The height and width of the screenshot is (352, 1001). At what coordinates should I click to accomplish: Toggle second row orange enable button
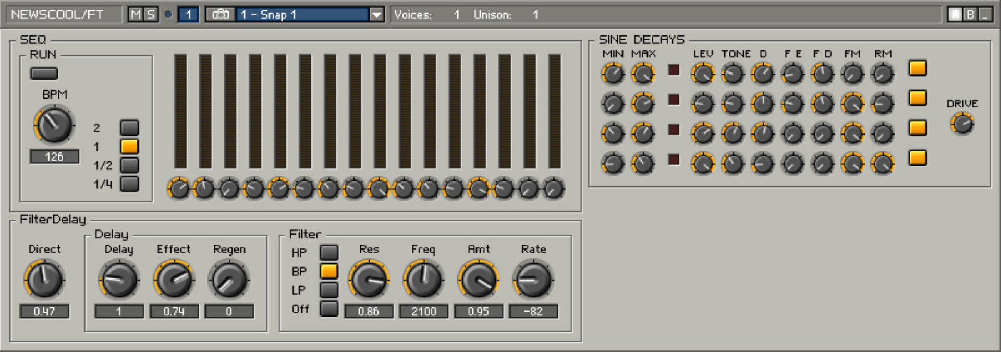click(918, 98)
